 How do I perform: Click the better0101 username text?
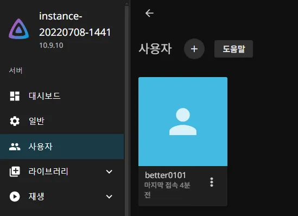coord(166,175)
